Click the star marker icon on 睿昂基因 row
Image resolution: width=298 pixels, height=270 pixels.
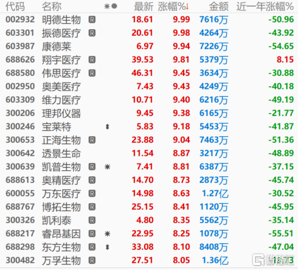[x=108, y=234]
